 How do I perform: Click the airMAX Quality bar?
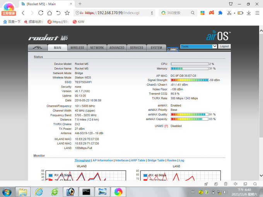[x=190, y=114]
